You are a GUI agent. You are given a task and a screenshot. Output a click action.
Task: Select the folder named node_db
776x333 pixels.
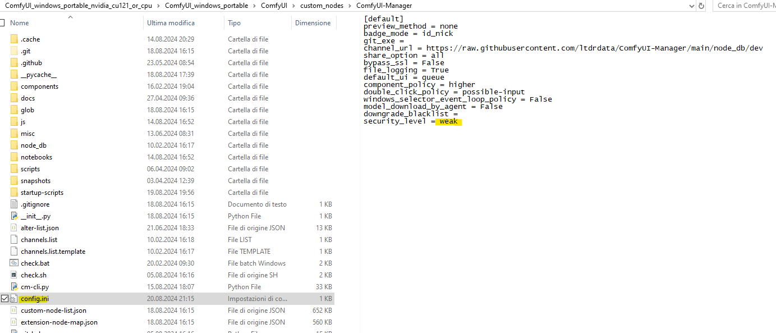pos(34,145)
